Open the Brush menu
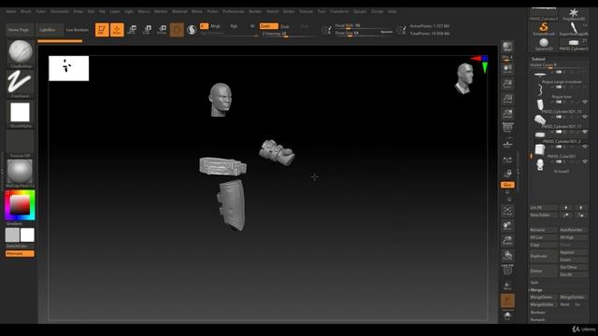 click(26, 11)
